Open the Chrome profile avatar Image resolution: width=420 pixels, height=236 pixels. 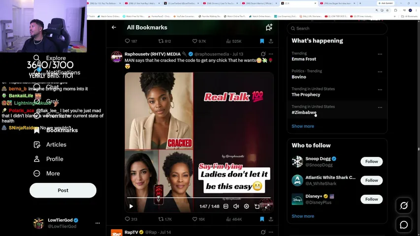[410, 10]
